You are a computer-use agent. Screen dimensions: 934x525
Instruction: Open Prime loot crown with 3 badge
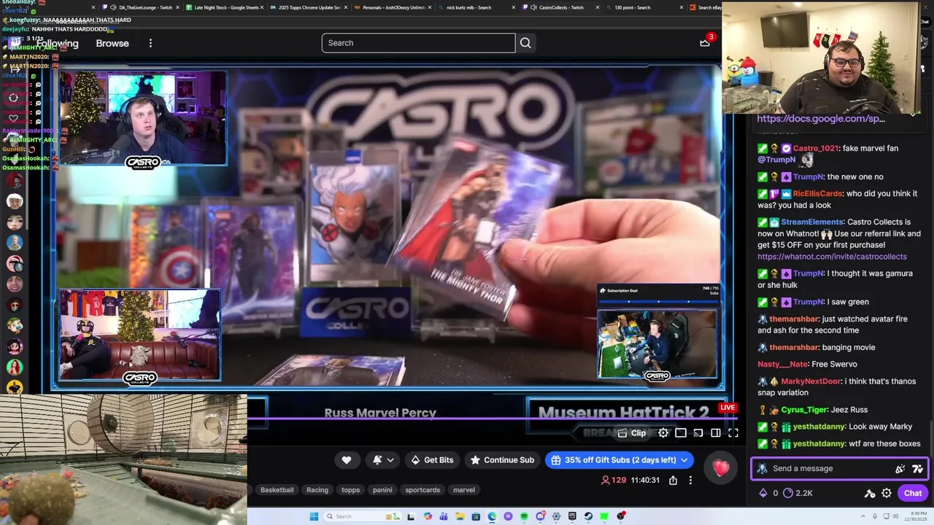click(705, 42)
